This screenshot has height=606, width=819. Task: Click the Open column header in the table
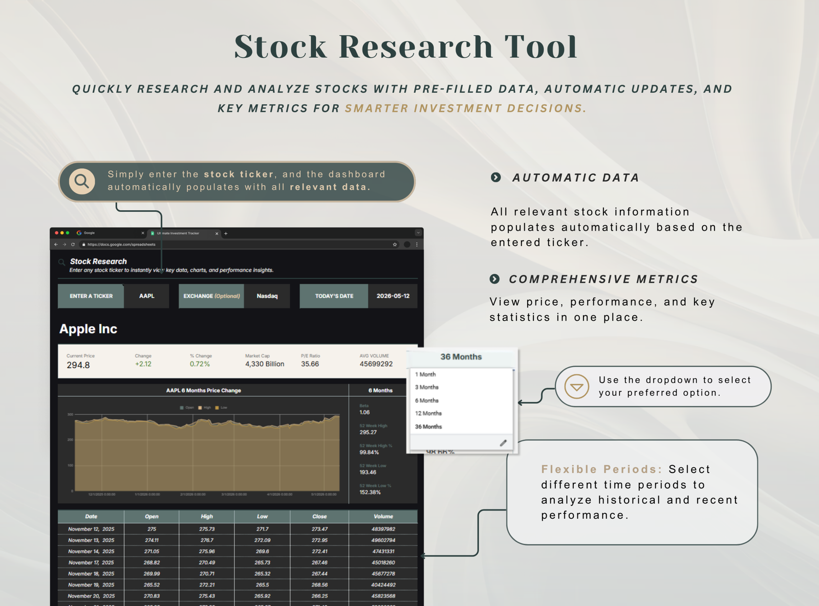[x=152, y=517]
